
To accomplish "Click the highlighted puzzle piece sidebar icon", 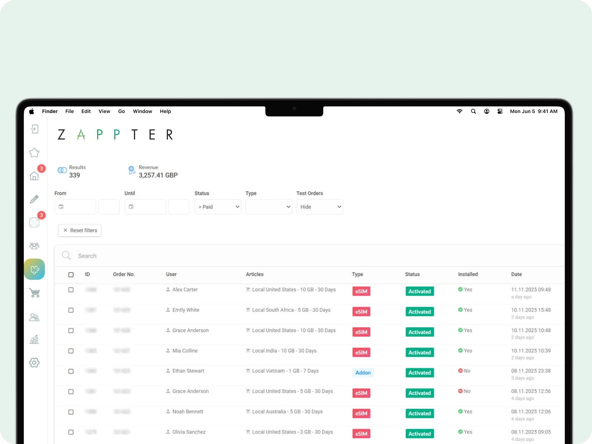I will point(34,269).
